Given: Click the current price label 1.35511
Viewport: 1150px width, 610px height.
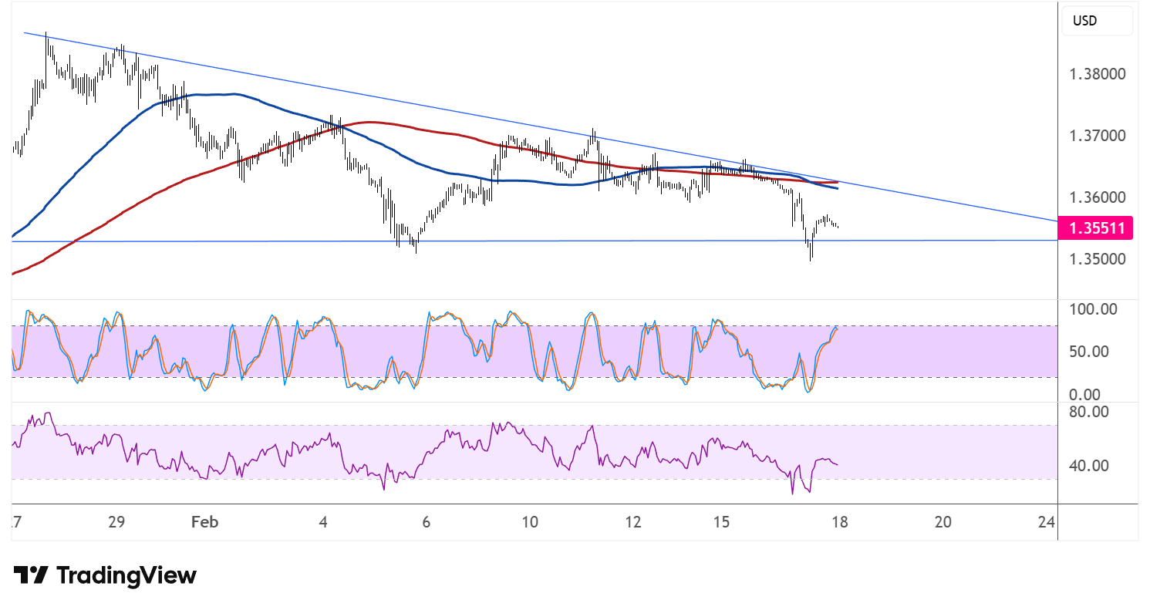Looking at the screenshot, I should click(x=1098, y=227).
